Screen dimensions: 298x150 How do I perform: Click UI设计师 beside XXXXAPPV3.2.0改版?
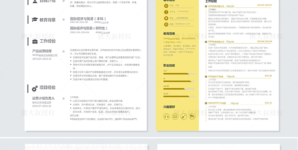234,103
